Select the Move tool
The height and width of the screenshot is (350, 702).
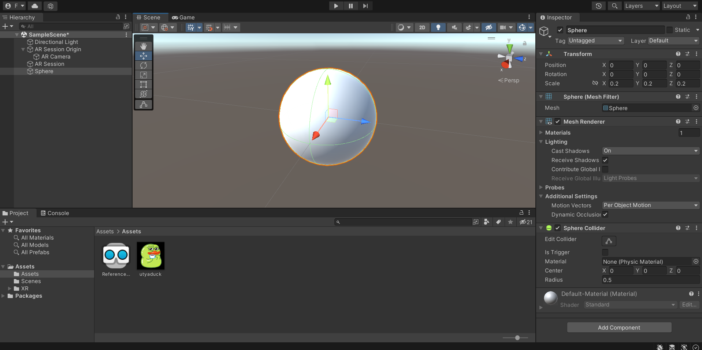click(x=144, y=56)
